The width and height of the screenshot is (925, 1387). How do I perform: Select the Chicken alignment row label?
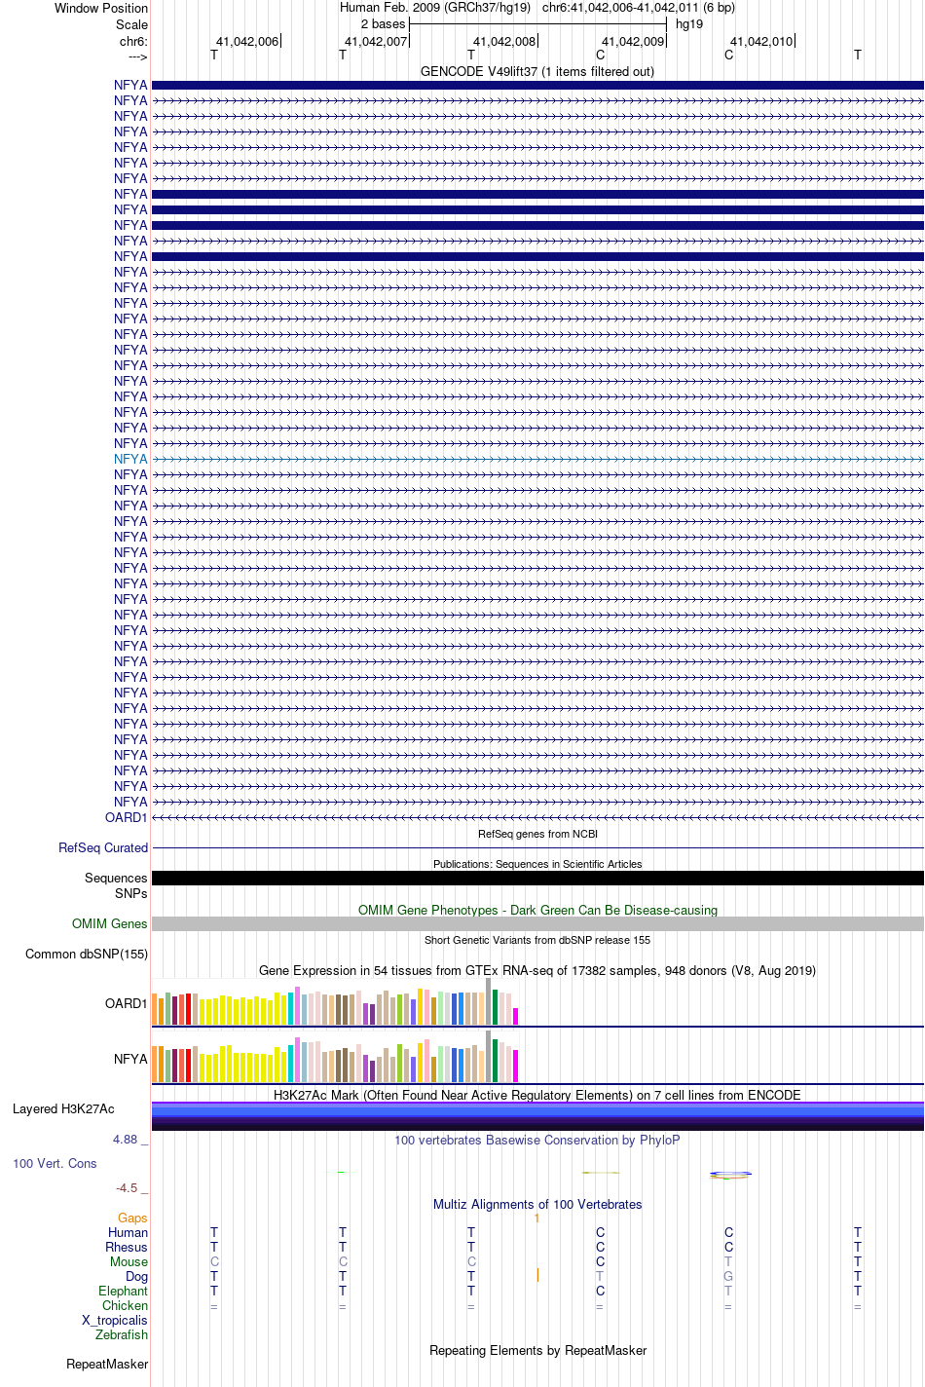[x=126, y=1305]
